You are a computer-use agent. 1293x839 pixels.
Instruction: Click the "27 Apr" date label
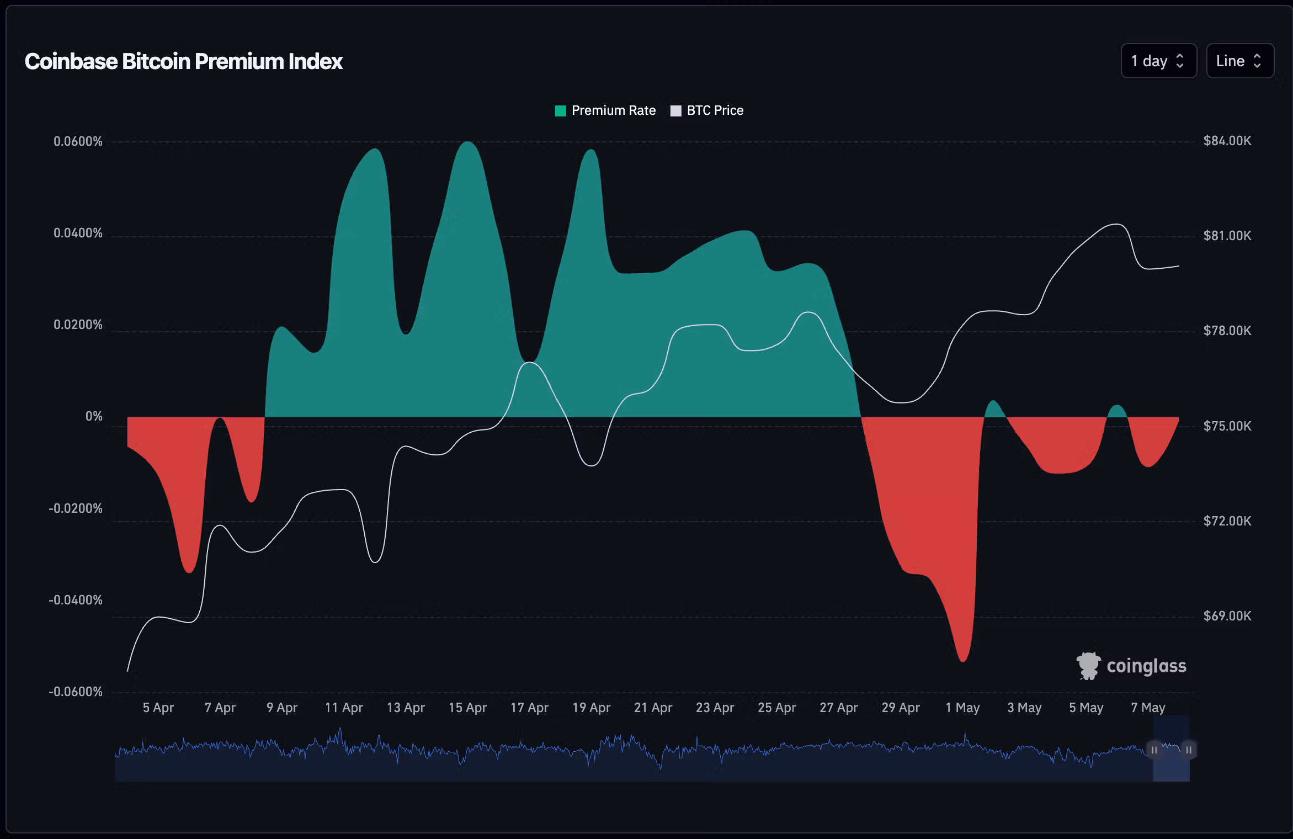838,708
